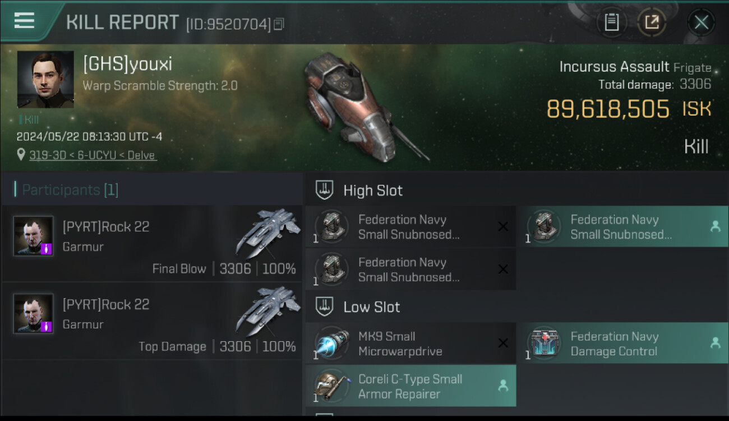Open Rock 22 Final Blow portrait

tap(34, 236)
